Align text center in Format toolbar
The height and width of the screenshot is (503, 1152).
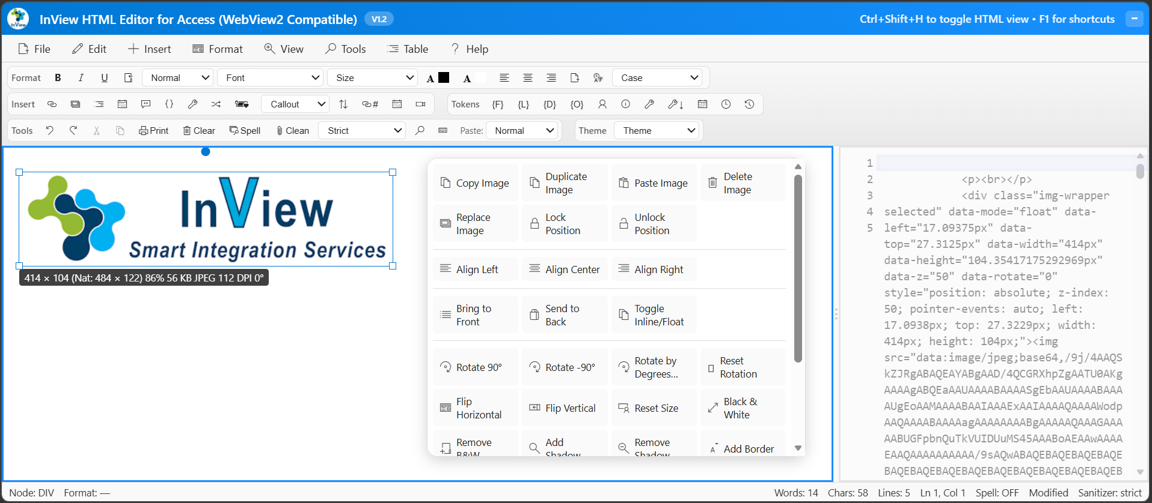click(528, 77)
